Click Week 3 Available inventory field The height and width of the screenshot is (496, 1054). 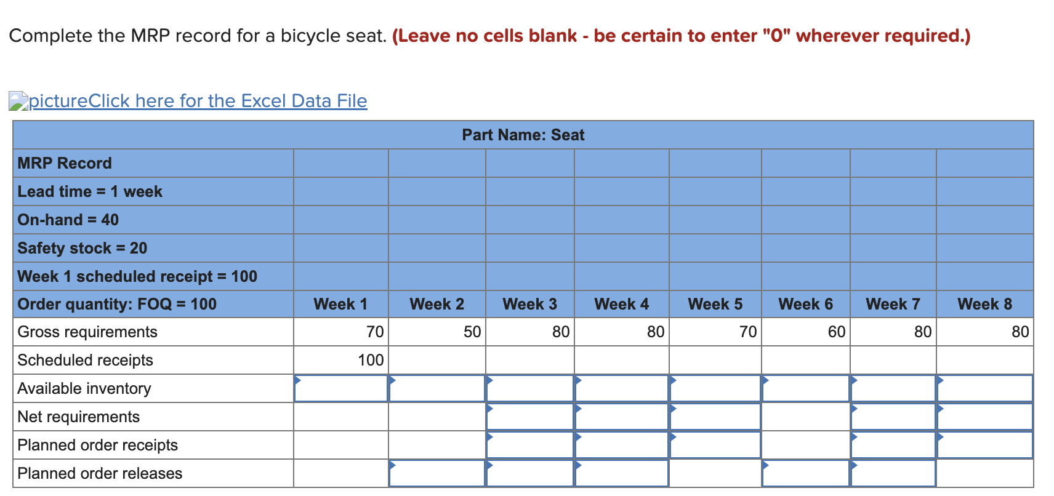coord(530,388)
